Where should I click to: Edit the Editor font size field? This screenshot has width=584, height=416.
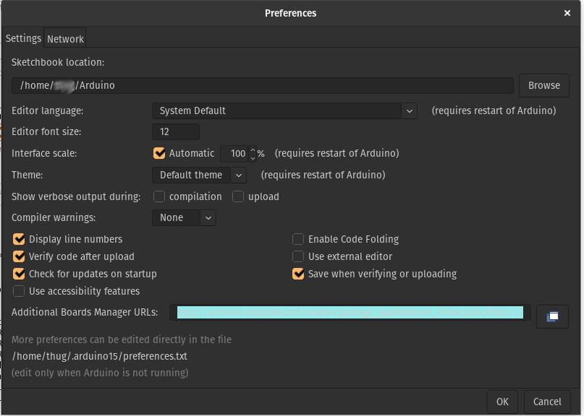[175, 131]
